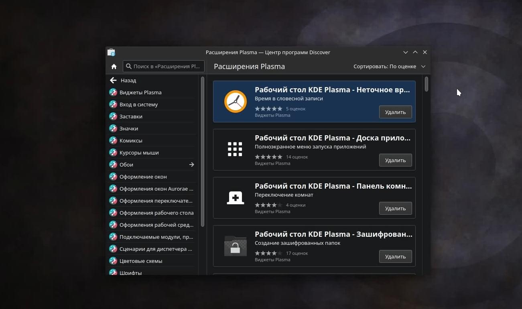Click the icon beside Оформления переключате...
This screenshot has height=309, width=522.
pyautogui.click(x=113, y=201)
